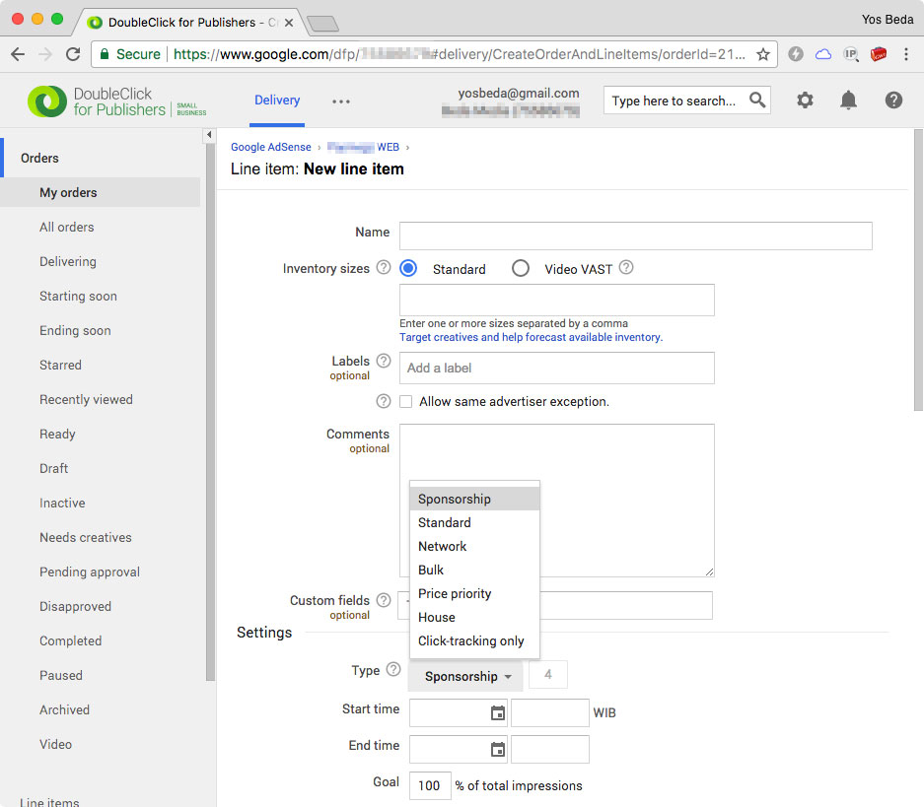Open the Chrome three-dot menu
924x807 pixels.
[906, 54]
